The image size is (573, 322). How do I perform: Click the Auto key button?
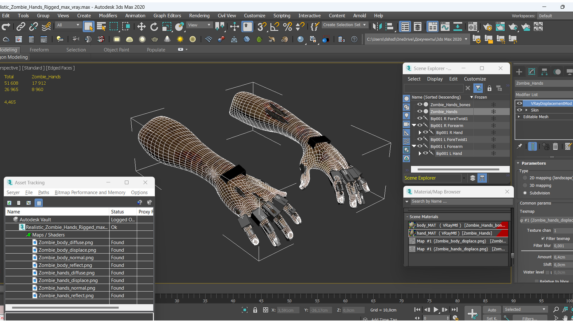[492, 310]
